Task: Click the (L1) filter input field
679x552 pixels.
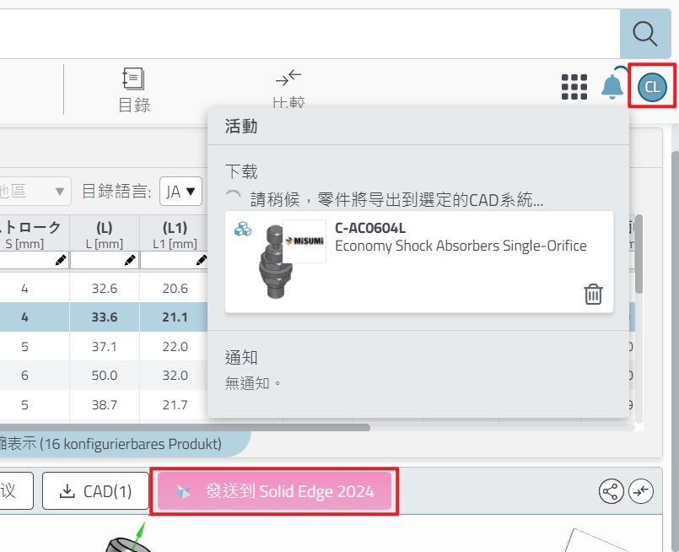Action: 174,260
